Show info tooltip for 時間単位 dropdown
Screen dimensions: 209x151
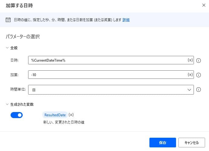[199, 90]
